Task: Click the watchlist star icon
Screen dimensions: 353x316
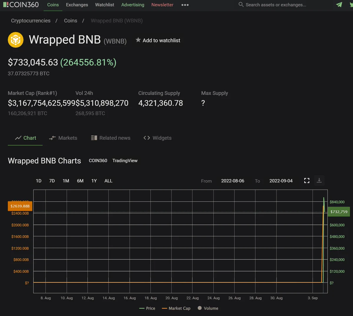Action: [138, 40]
